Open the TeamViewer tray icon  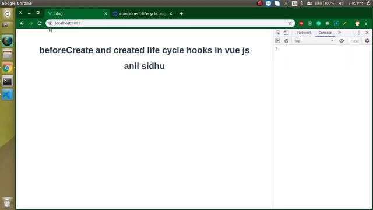point(268,3)
